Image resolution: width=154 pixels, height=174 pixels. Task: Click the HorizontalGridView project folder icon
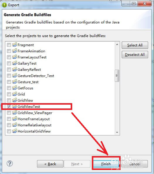pos(15,131)
